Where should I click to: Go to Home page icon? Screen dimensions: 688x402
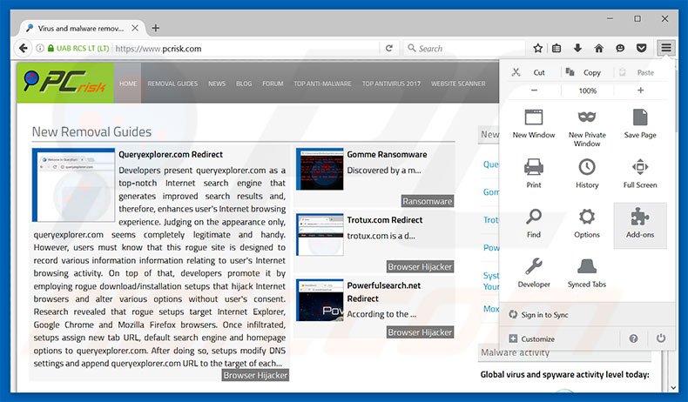click(598, 48)
